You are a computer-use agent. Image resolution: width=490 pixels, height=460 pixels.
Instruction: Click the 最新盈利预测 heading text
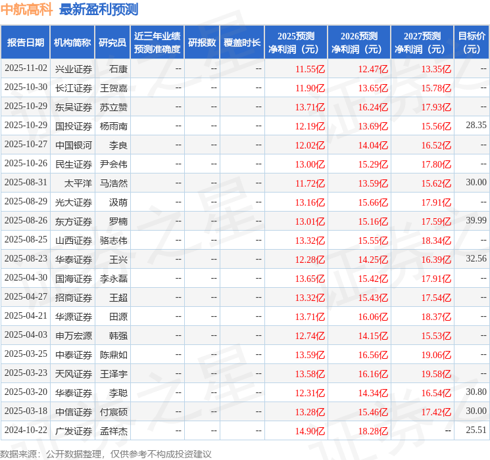coord(99,10)
